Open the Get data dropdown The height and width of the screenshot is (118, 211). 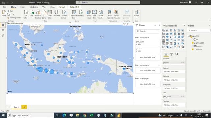click(x=26, y=14)
